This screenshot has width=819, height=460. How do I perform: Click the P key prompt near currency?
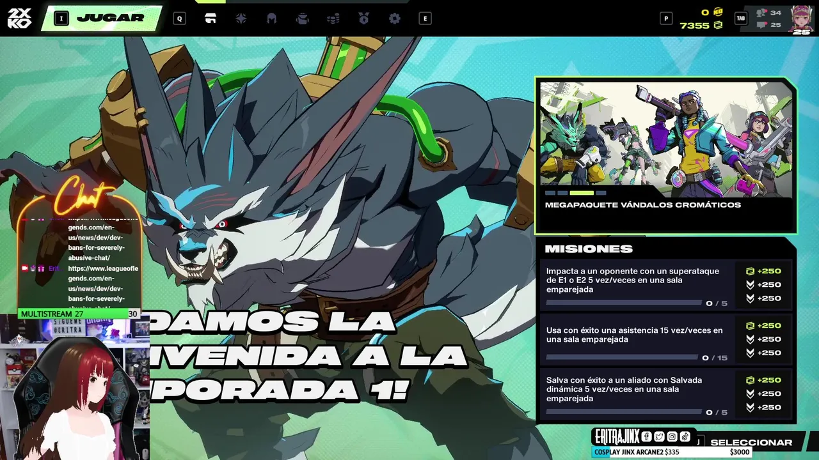[666, 19]
